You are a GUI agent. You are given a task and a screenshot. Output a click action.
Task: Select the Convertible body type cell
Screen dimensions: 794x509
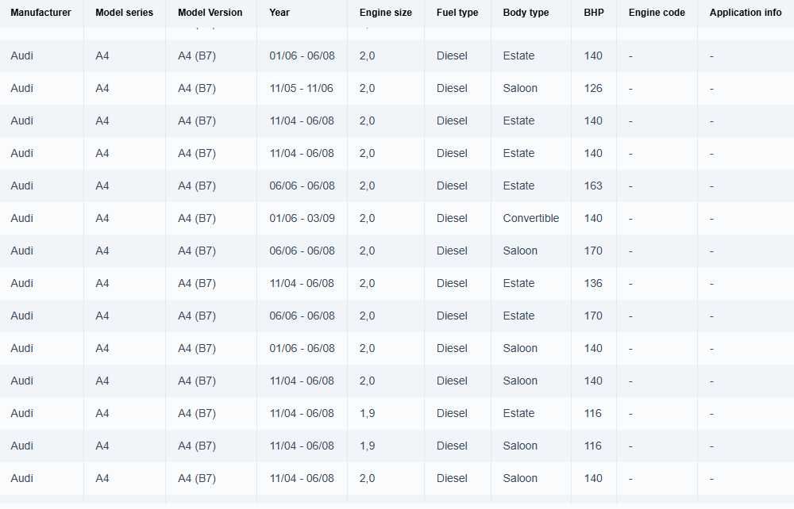click(530, 218)
